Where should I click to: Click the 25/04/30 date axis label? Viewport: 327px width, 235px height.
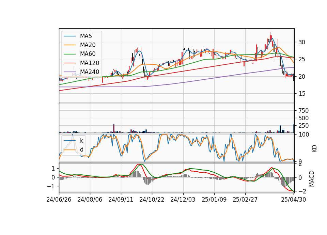point(293,200)
